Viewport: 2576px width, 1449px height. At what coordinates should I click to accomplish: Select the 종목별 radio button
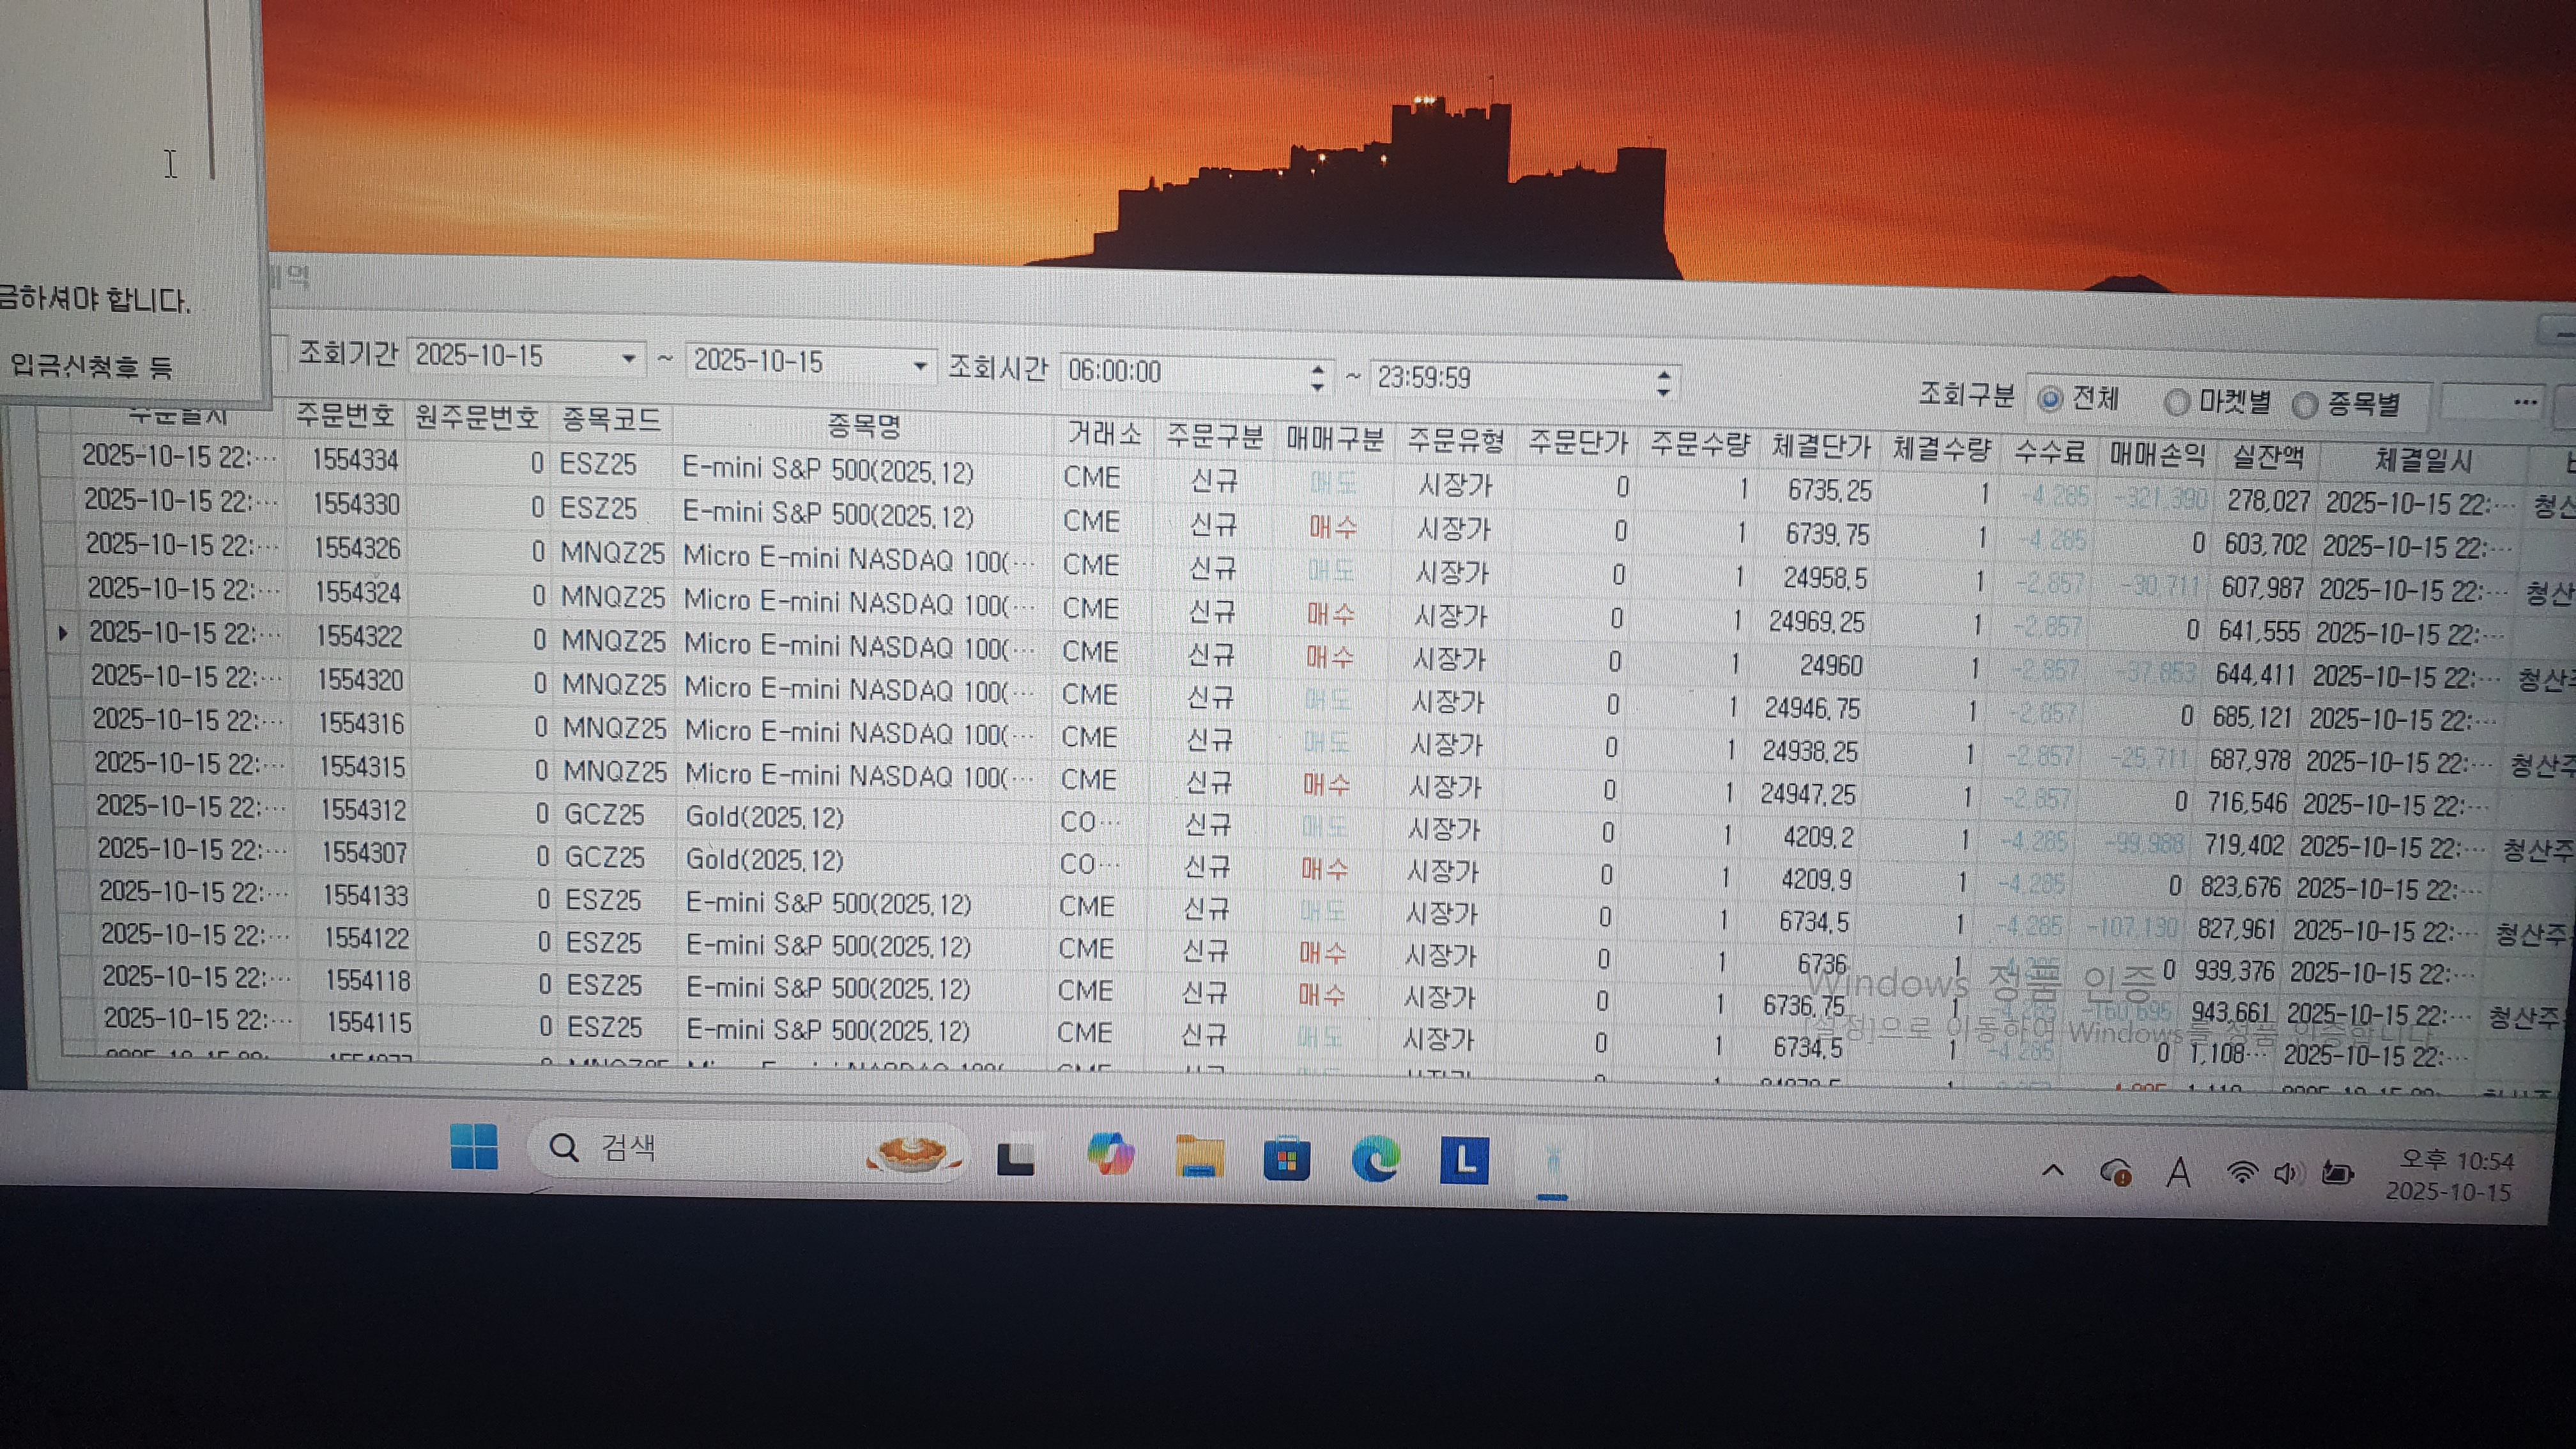2304,405
